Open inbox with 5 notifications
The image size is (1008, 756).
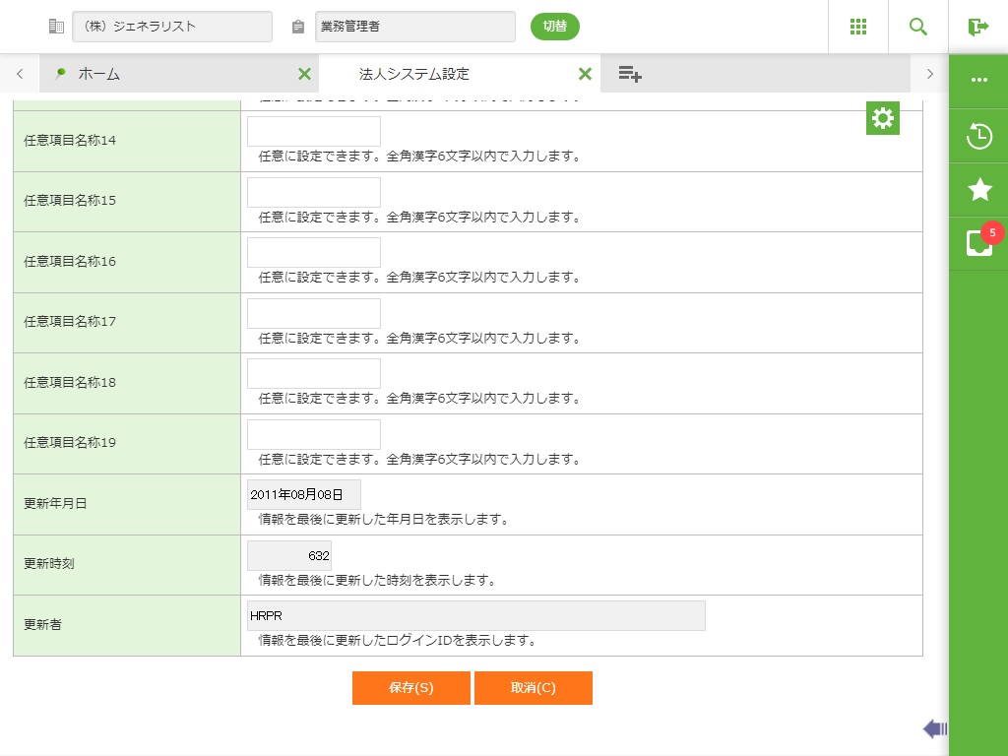(x=979, y=242)
